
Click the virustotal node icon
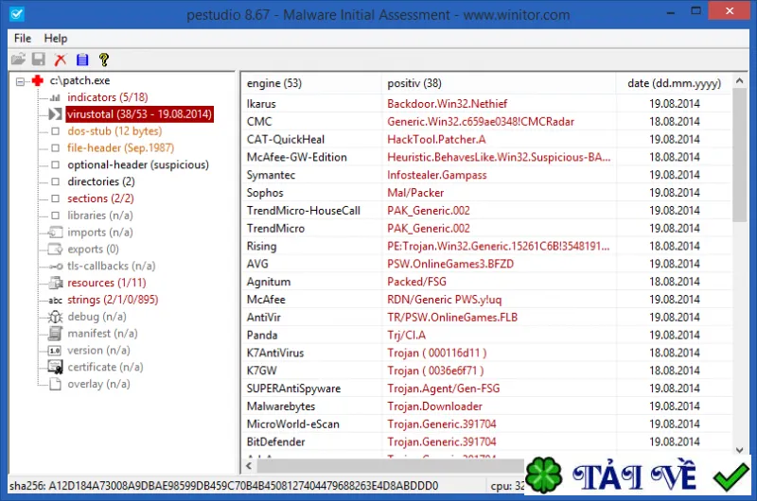tap(55, 114)
